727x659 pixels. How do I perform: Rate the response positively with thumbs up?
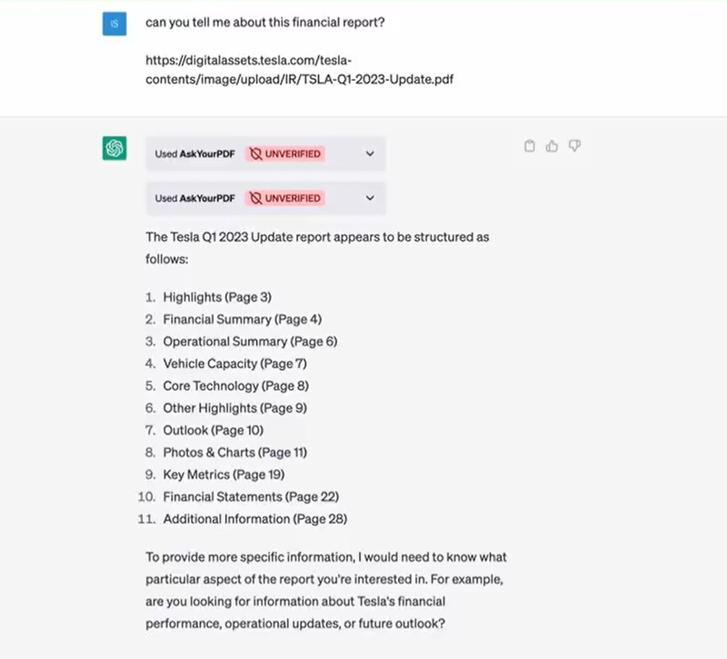tap(552, 145)
